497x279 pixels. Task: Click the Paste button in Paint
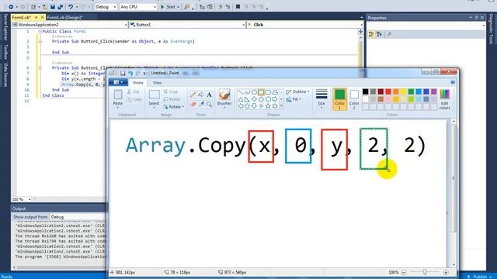pos(118,99)
